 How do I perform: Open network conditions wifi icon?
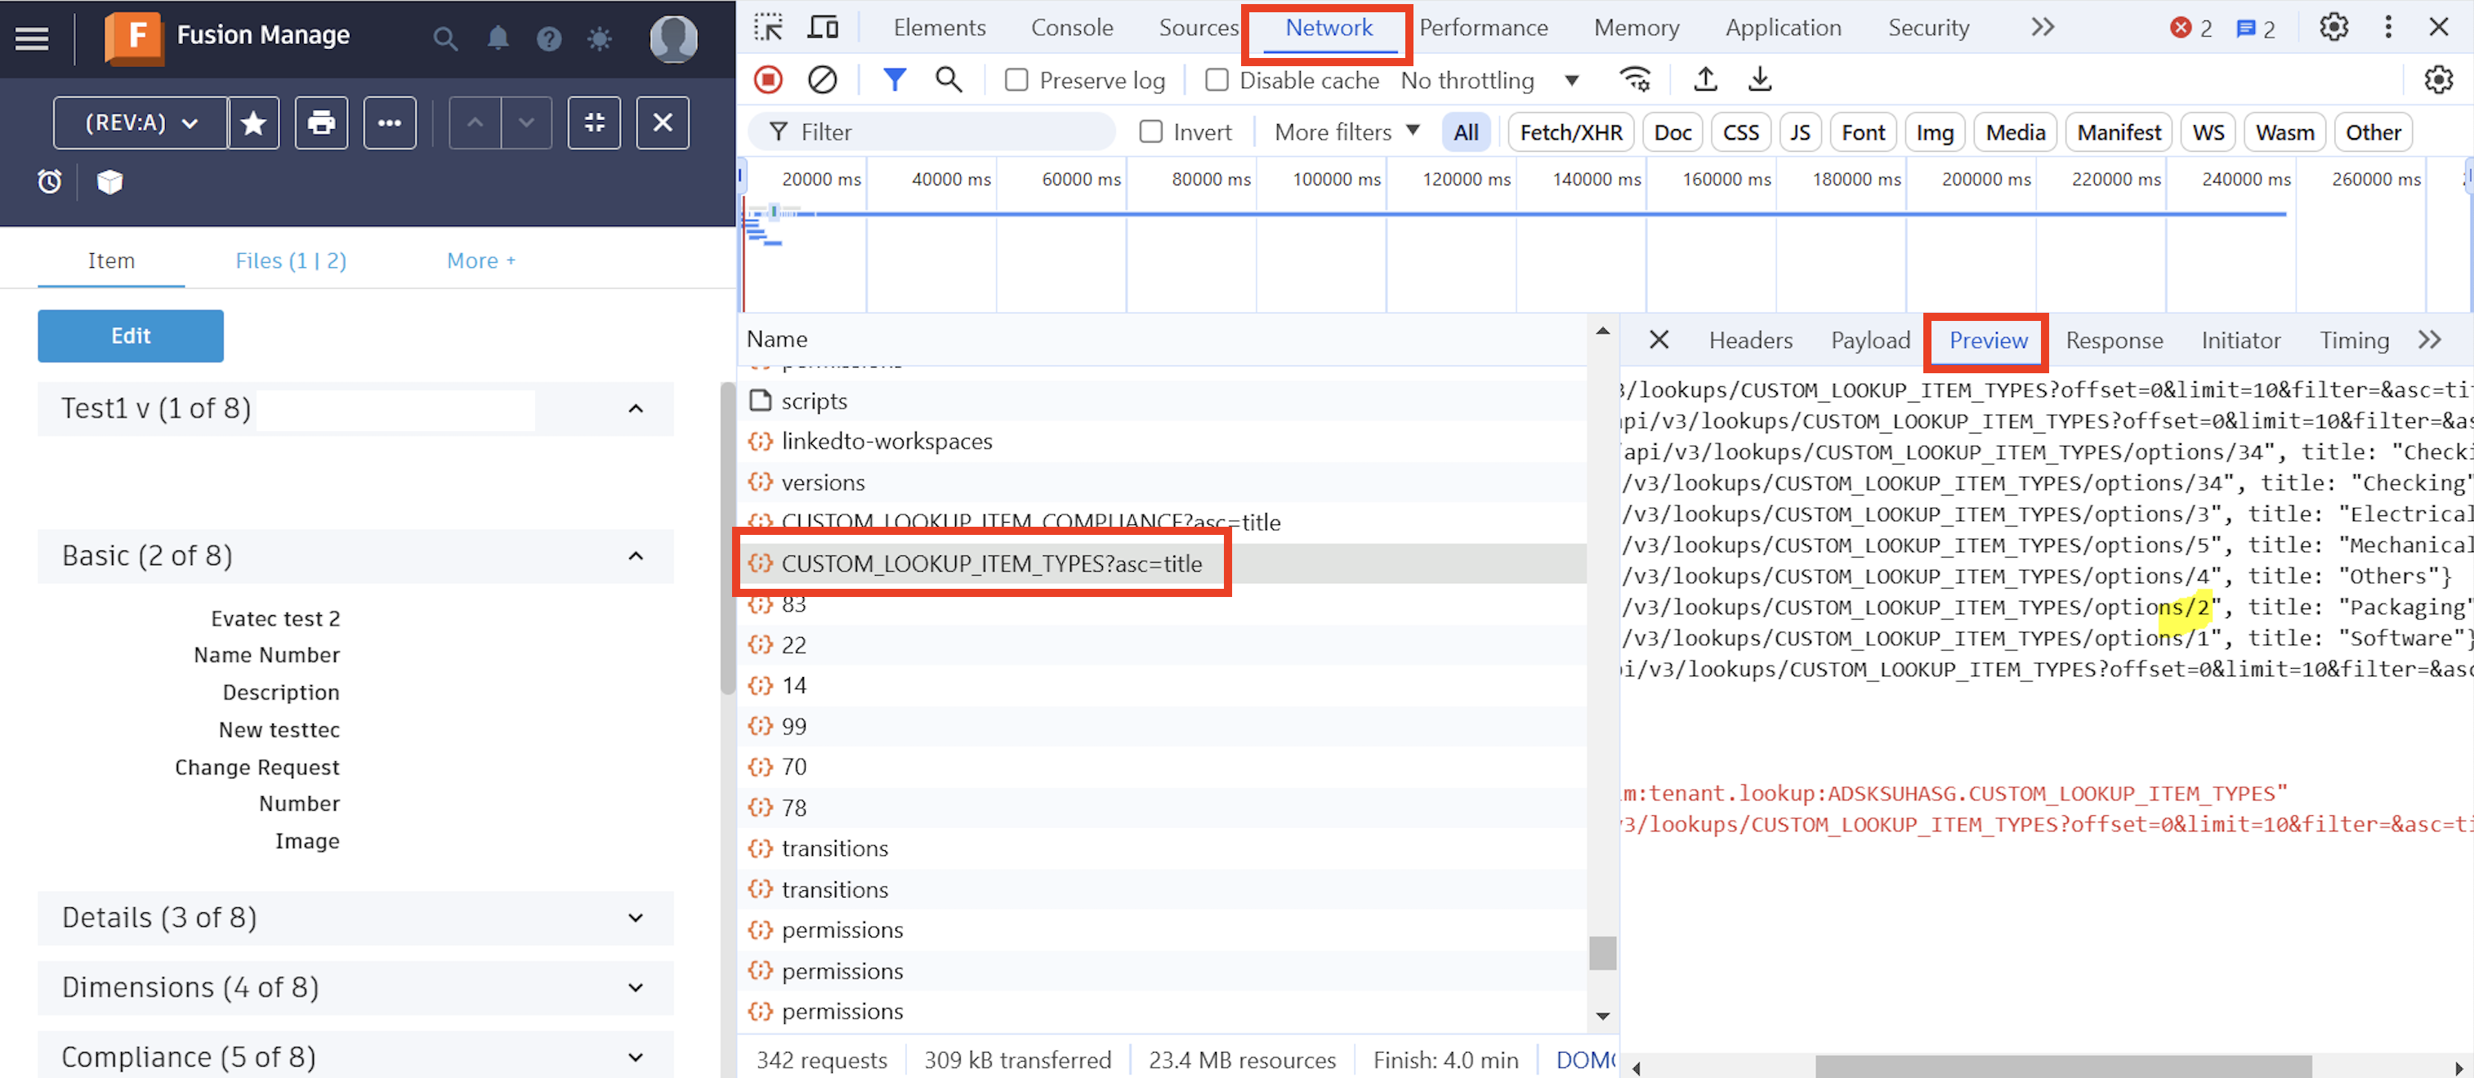click(1635, 80)
